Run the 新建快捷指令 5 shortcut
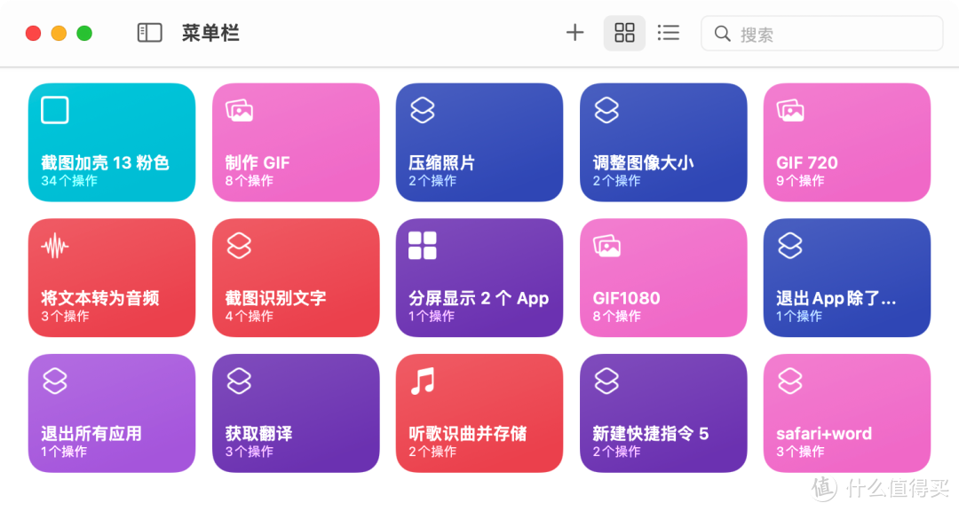Image resolution: width=959 pixels, height=511 pixels. 663,413
